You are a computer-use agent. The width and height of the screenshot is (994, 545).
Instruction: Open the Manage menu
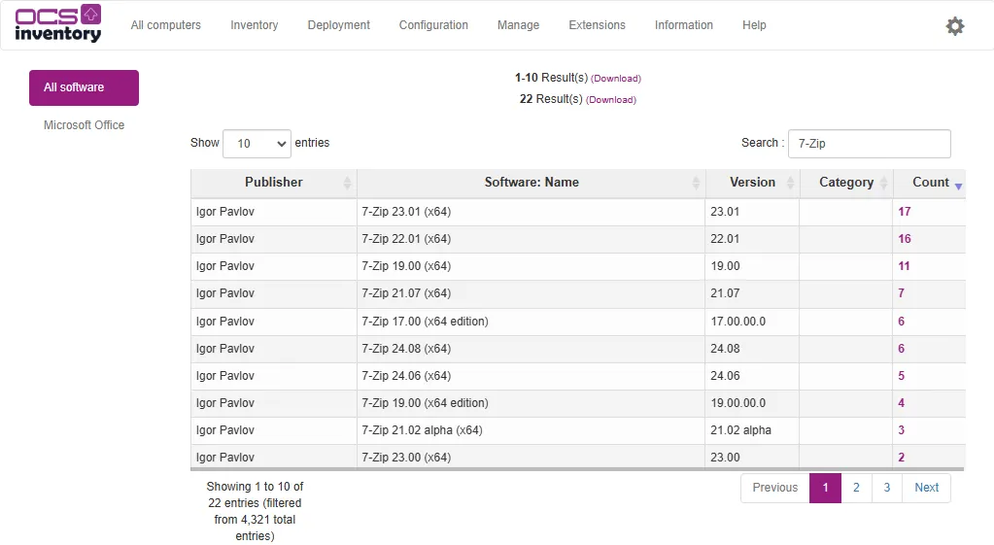tap(518, 25)
